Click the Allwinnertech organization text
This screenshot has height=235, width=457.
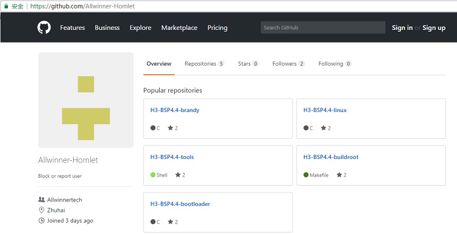(x=65, y=200)
